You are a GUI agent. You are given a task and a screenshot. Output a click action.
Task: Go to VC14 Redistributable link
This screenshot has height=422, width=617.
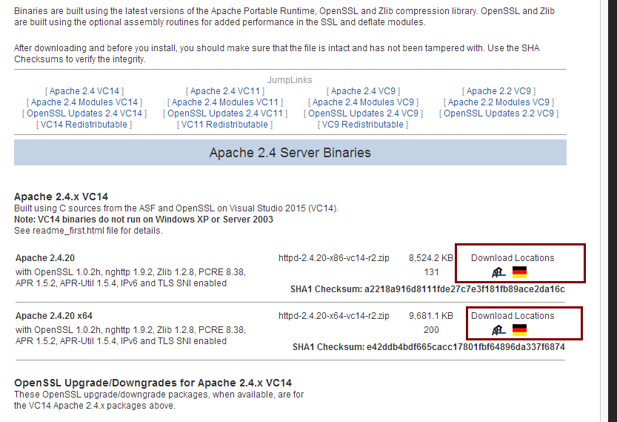(84, 125)
